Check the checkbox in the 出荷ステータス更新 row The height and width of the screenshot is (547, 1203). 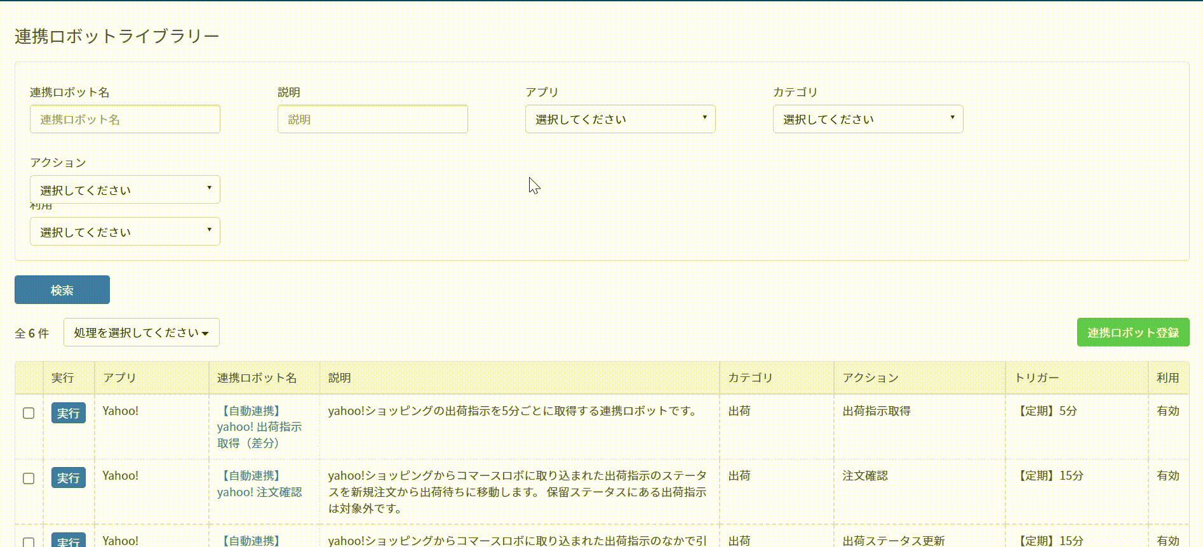pyautogui.click(x=29, y=543)
